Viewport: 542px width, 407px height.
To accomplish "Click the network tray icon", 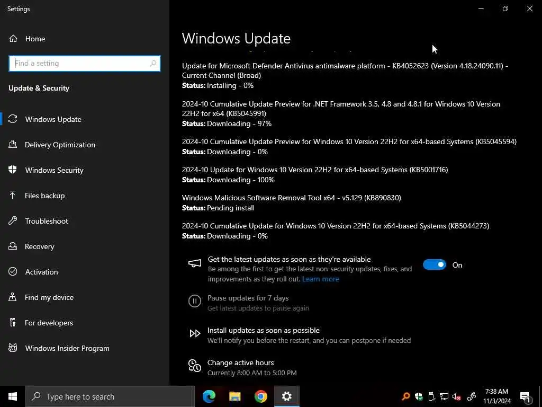I will click(444, 396).
